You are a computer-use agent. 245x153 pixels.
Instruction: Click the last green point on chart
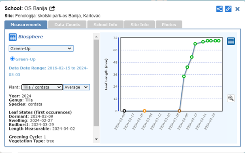[x=219, y=41]
